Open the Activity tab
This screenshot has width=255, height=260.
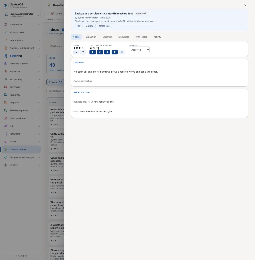click(x=157, y=37)
